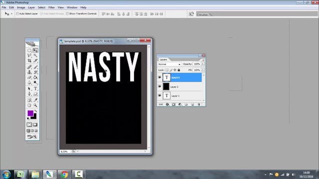Viewport: 319px width, 179px height.
Task: Open the Window menu
Action: [72, 7]
